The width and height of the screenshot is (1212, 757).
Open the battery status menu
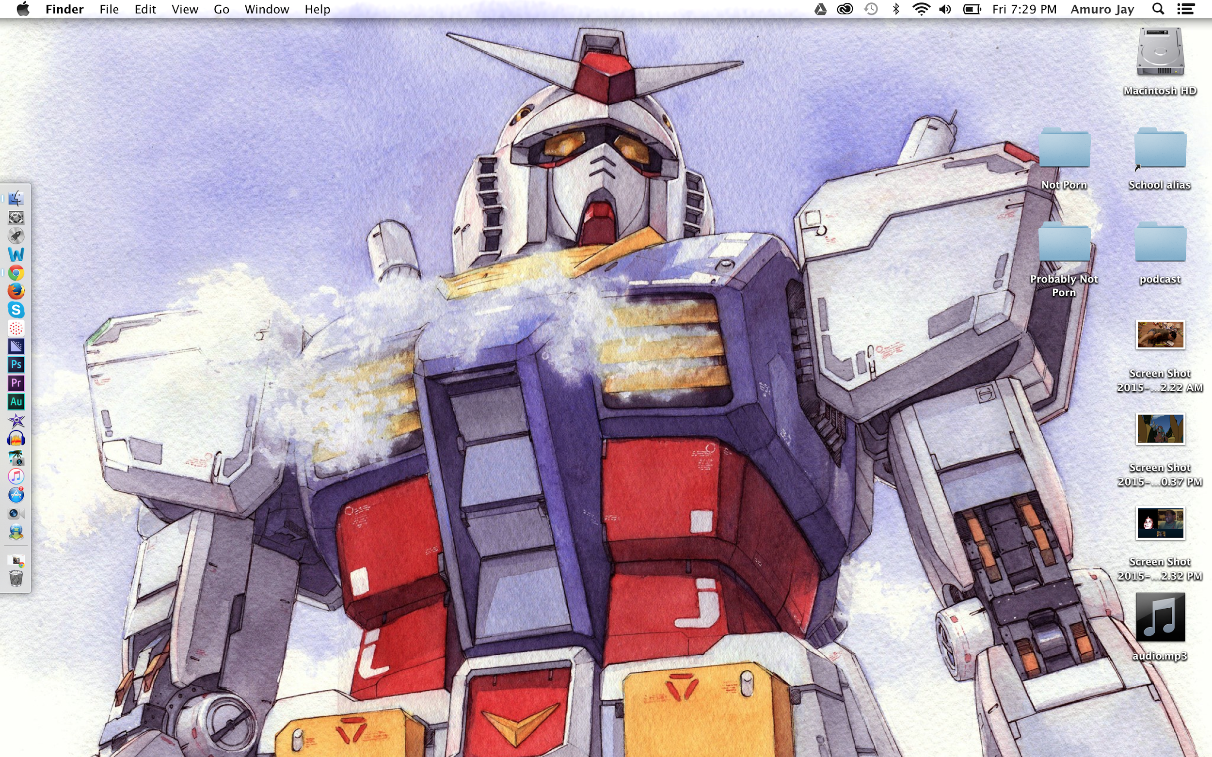(x=972, y=9)
